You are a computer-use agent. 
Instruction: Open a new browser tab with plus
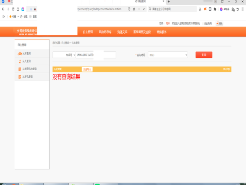(169, 2)
